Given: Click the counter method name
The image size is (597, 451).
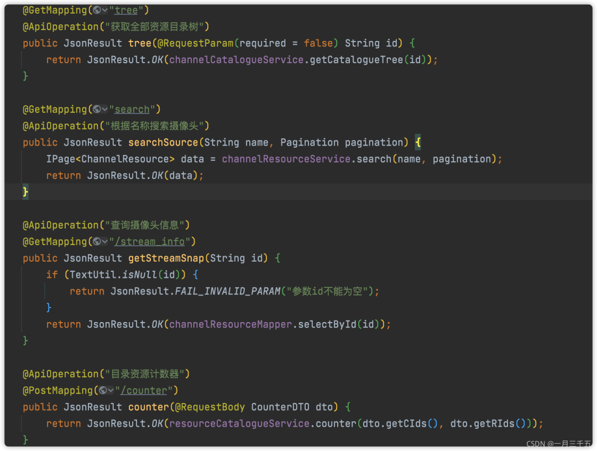Looking at the screenshot, I should 148,407.
